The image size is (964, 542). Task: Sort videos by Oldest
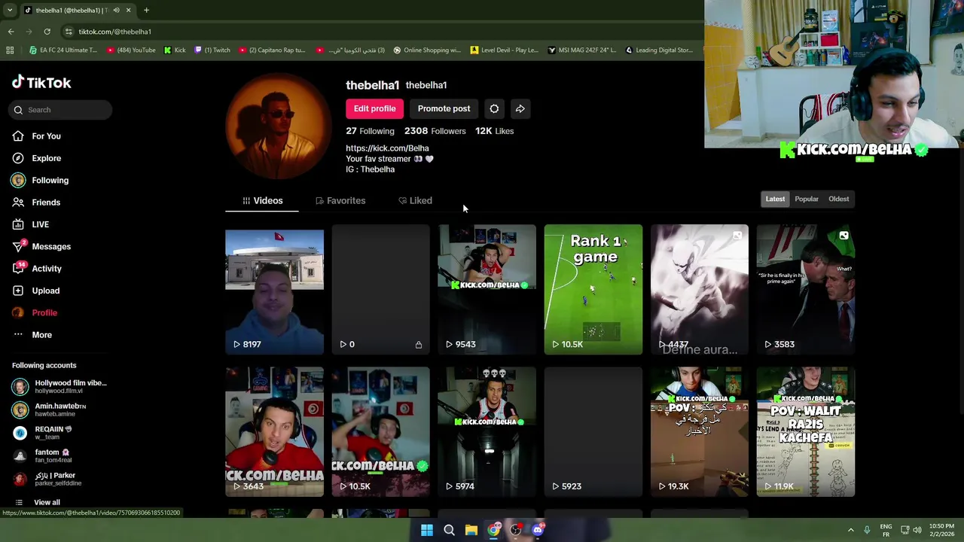(x=838, y=199)
